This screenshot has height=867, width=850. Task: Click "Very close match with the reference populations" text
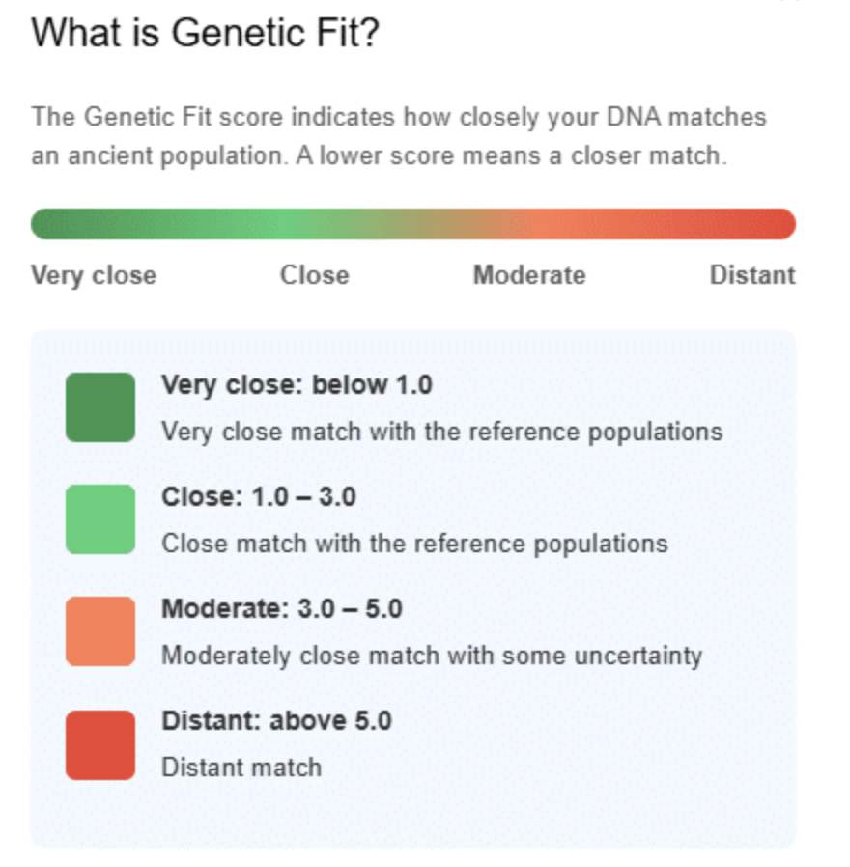[x=441, y=431]
